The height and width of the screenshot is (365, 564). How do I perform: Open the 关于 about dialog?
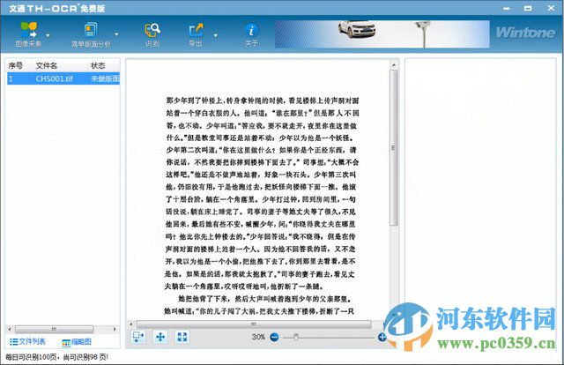(x=251, y=35)
